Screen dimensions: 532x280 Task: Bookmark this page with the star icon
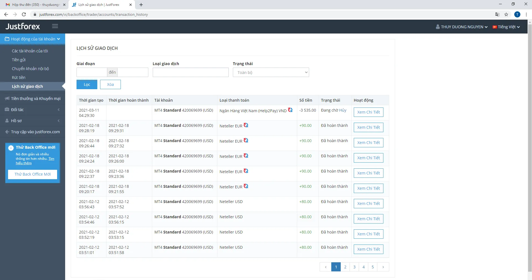[506, 14]
